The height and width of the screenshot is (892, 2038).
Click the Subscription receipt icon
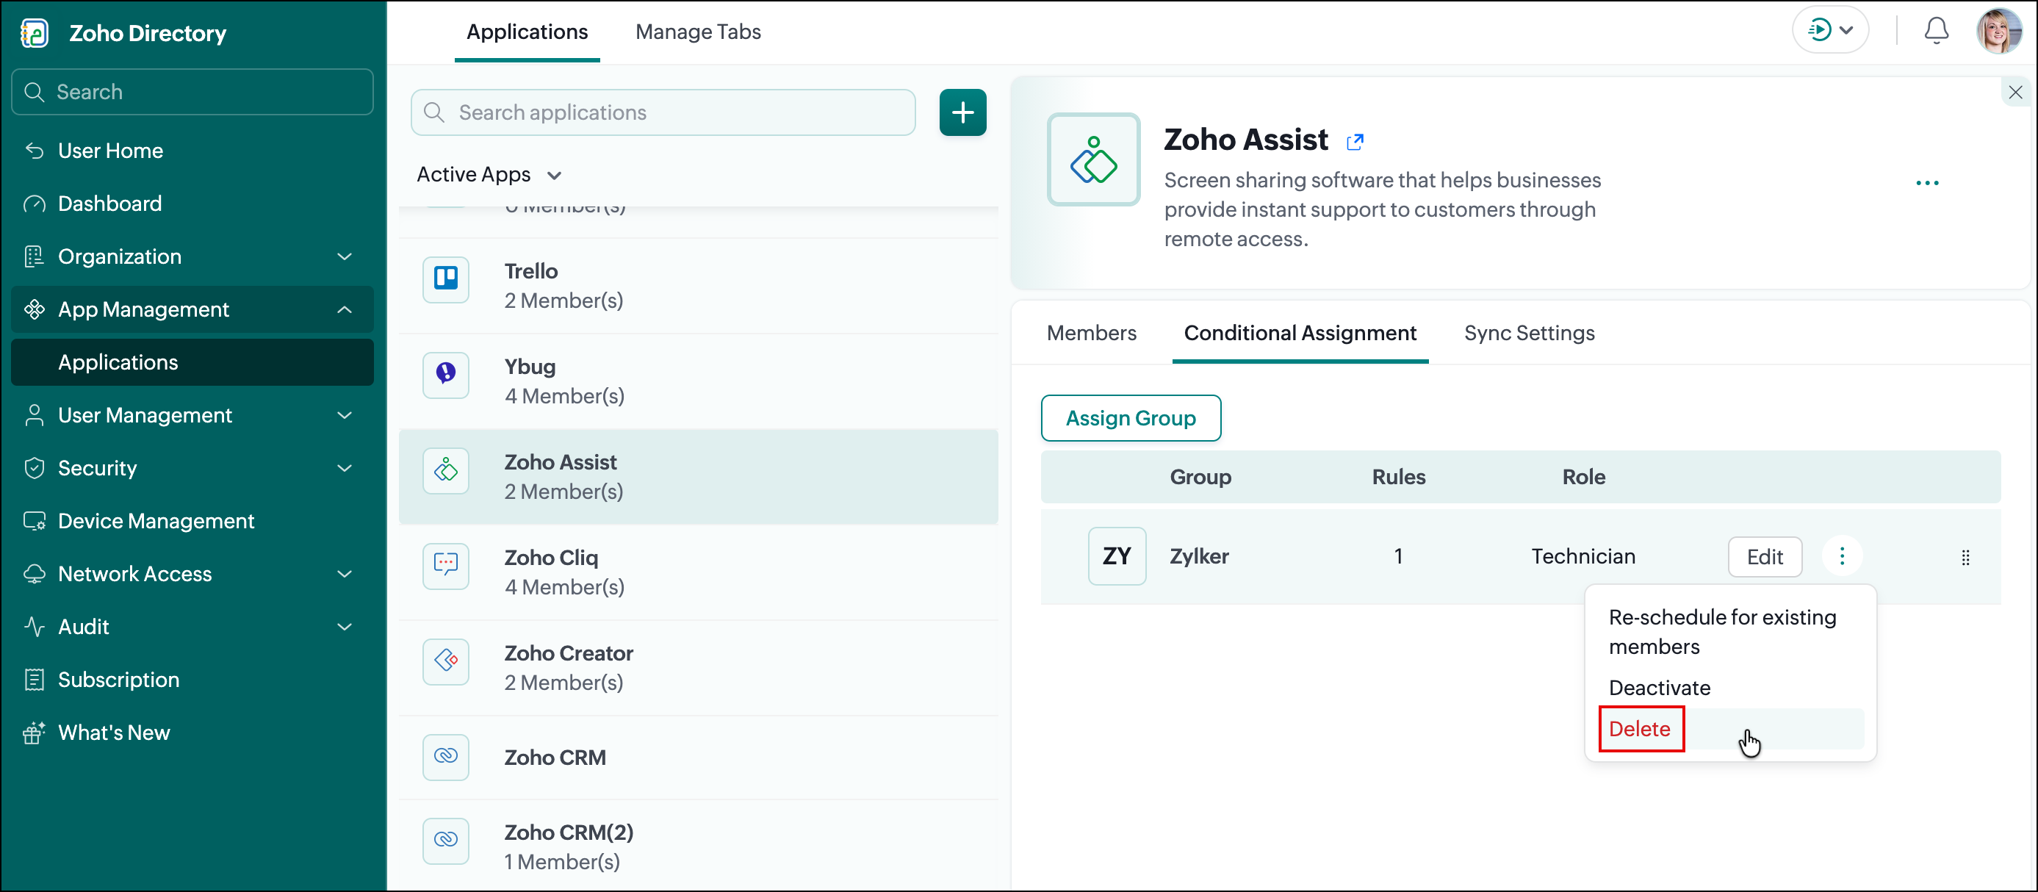(34, 680)
